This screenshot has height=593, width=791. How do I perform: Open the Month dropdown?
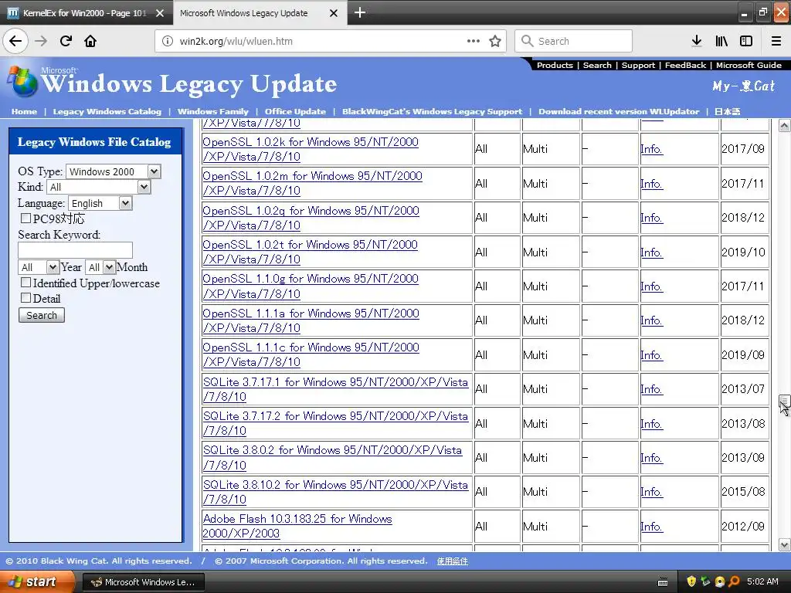point(100,267)
